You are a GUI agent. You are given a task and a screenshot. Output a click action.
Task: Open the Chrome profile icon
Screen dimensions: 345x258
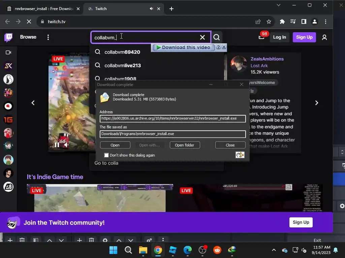[x=315, y=21]
